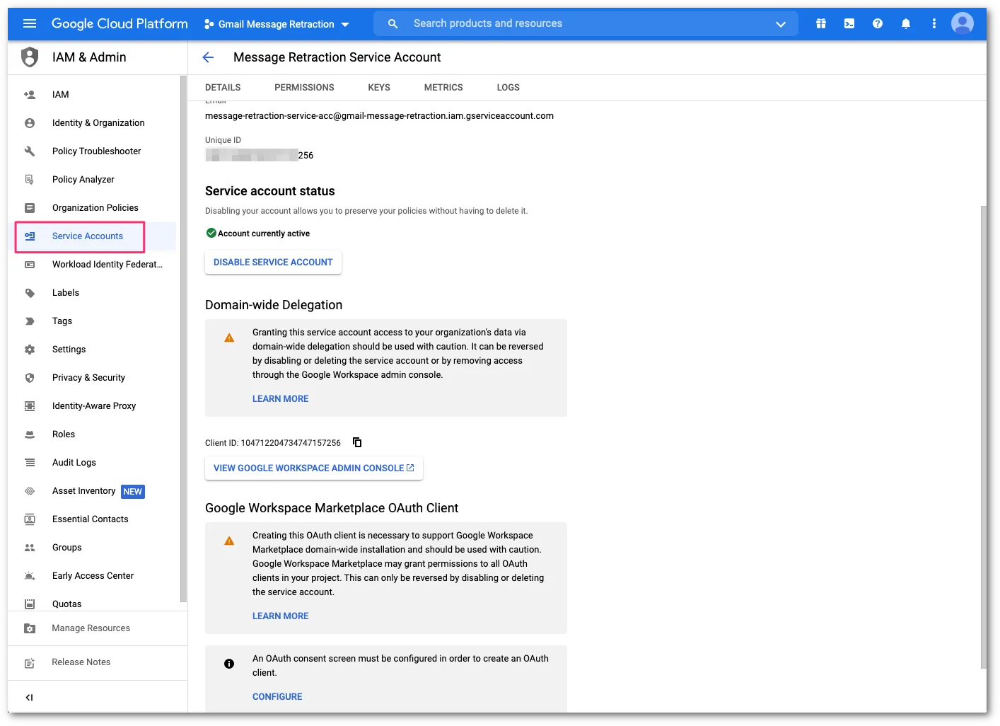Viewport: 1000px width, 726px height.
Task: Open the KEYS tab
Action: tap(378, 87)
